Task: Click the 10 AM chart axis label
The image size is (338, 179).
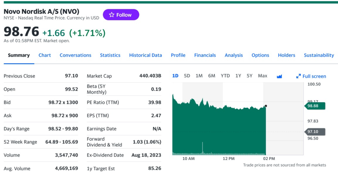Action: coord(188,159)
